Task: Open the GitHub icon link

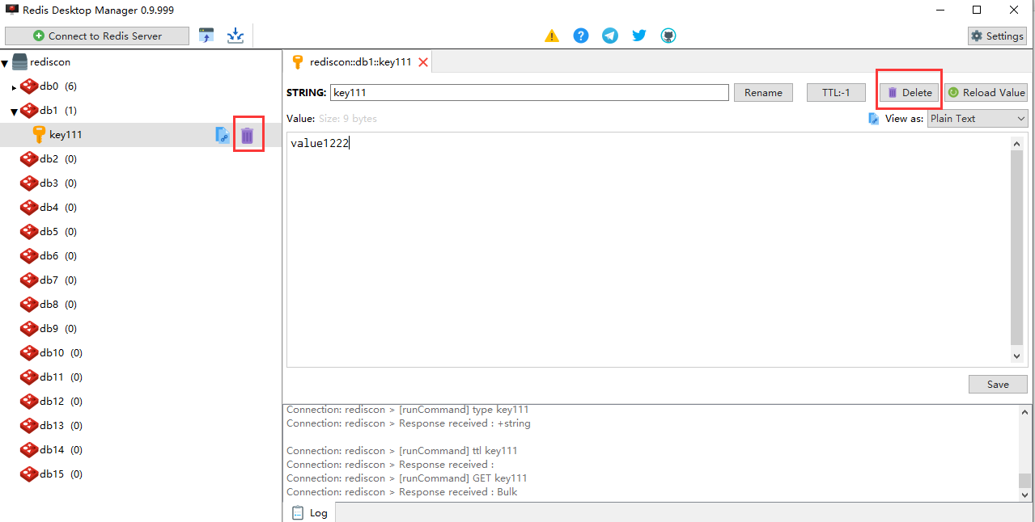Action: (668, 36)
